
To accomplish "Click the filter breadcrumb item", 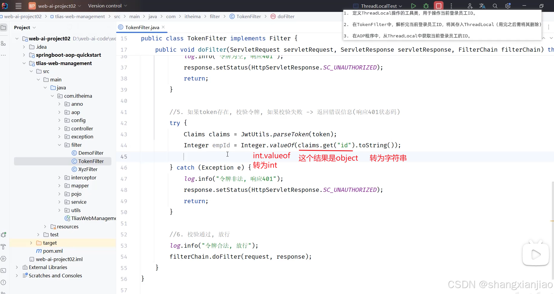I will 215,16.
